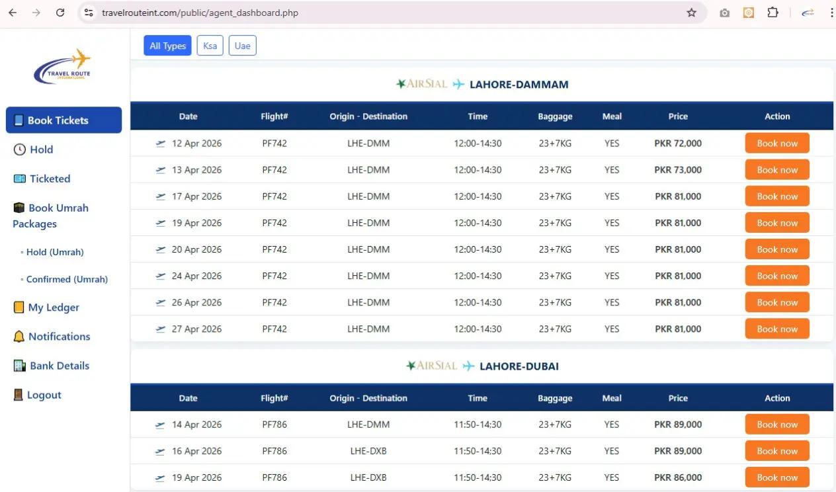Click the plane icon beside 17 Apr 2026
The width and height of the screenshot is (836, 492).
(161, 196)
